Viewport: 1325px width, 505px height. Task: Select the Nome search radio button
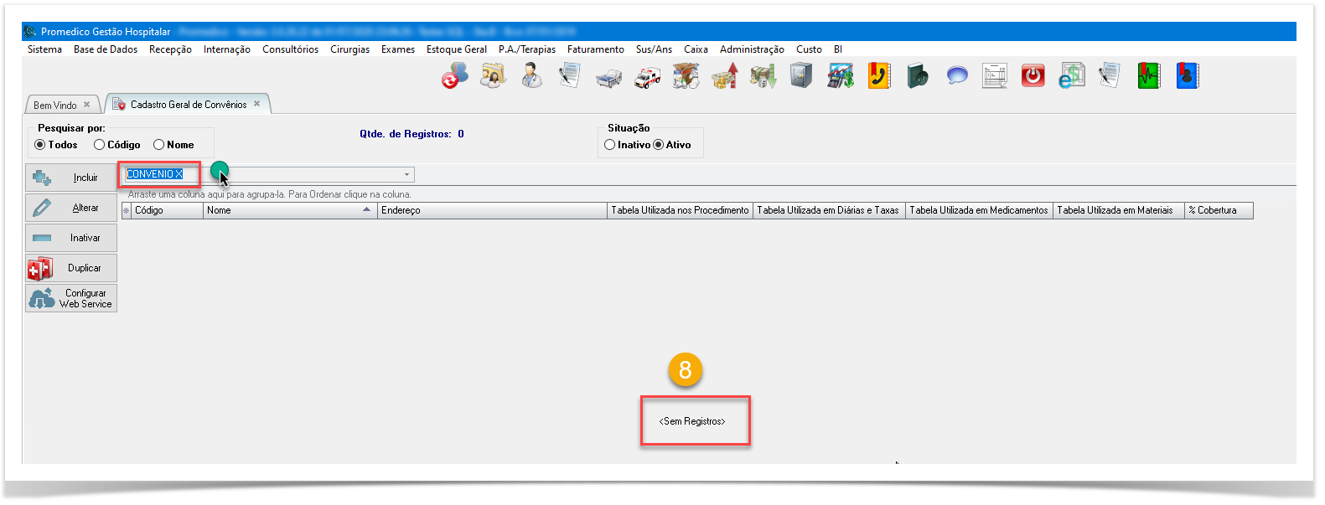pos(159,145)
